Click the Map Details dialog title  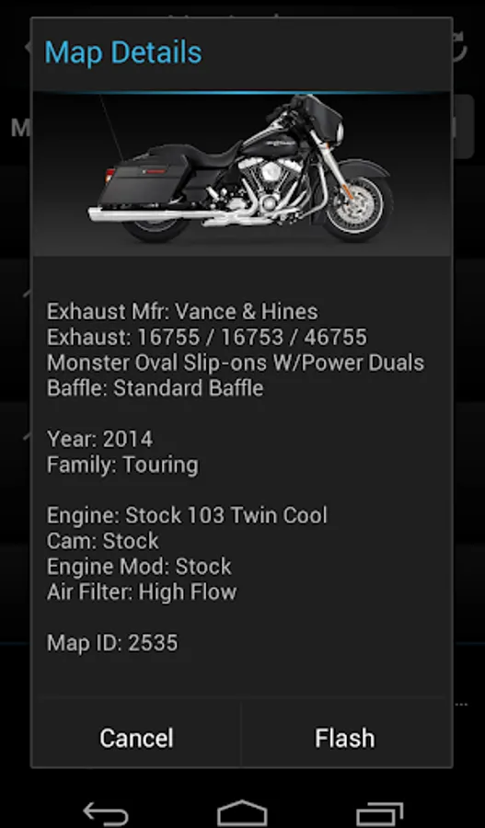(x=123, y=52)
